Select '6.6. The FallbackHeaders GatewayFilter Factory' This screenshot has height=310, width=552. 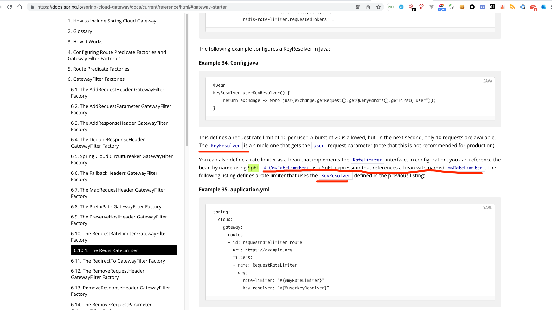coord(114,176)
